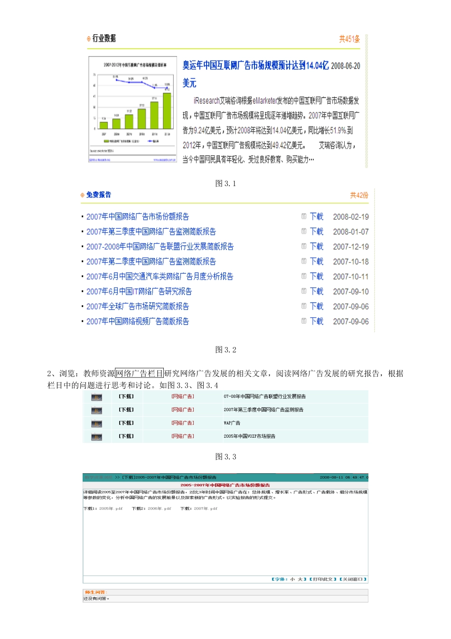
Task: Click 下载 link dated 2007-10-18
Action: tap(317, 262)
